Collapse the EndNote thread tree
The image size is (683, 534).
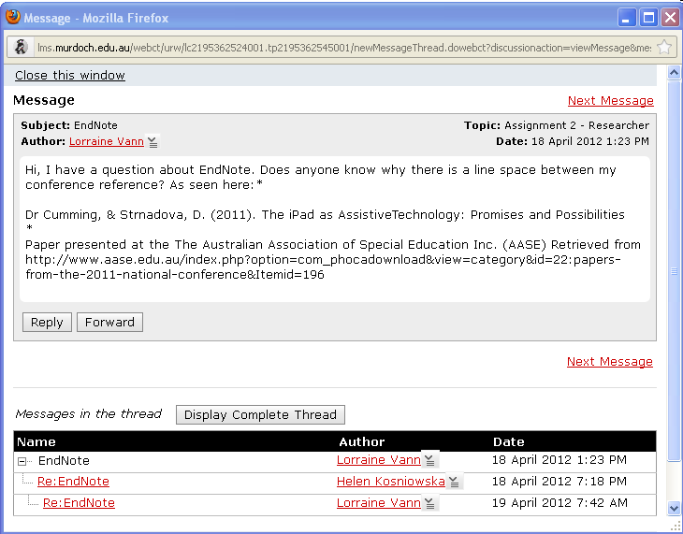click(x=22, y=461)
